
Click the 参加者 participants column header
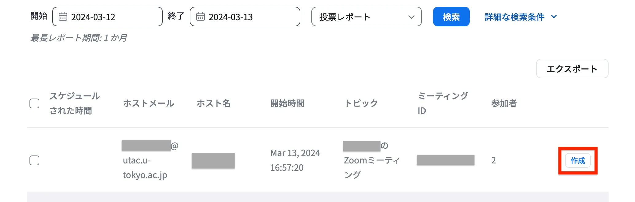(503, 103)
